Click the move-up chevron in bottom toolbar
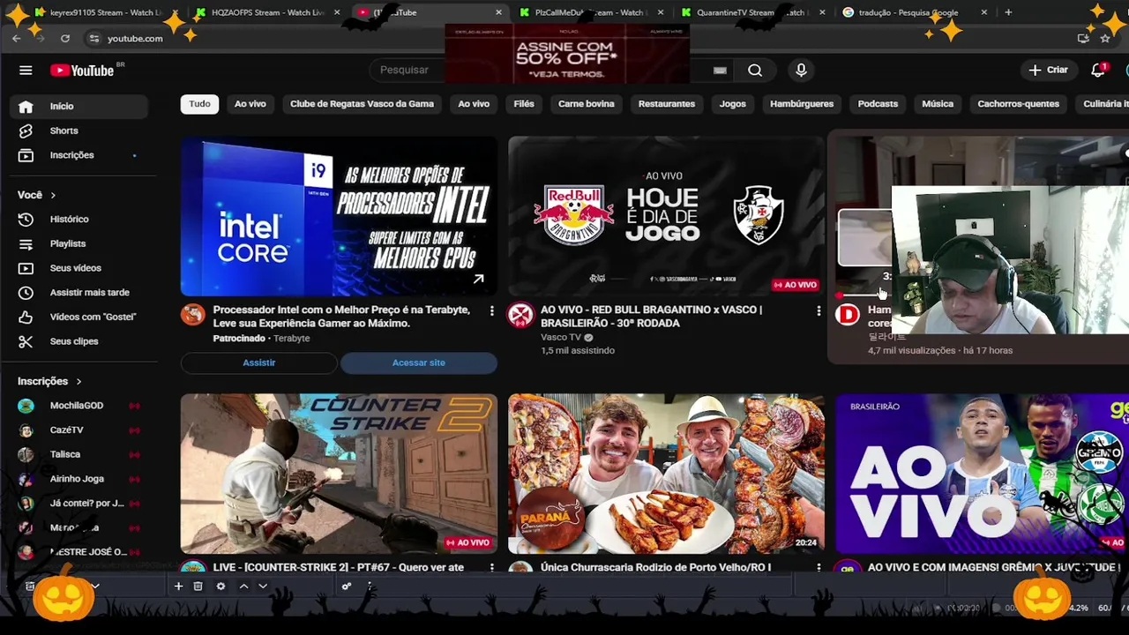Viewport: 1129px width, 635px height. click(243, 586)
